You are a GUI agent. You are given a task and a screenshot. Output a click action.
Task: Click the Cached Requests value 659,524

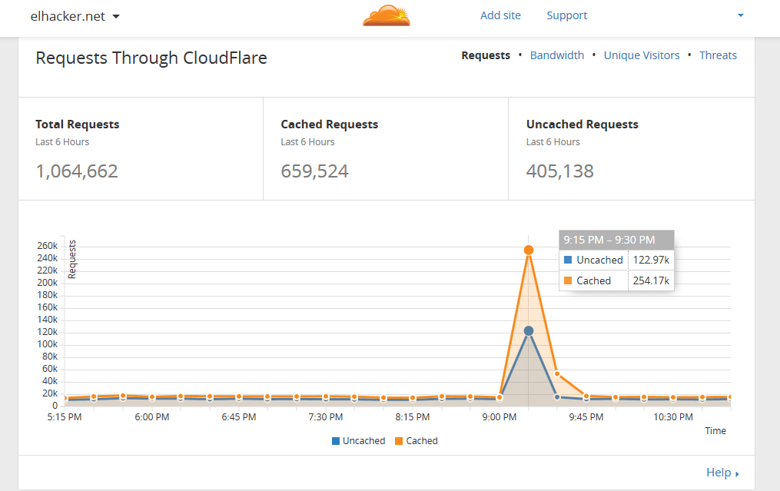314,171
